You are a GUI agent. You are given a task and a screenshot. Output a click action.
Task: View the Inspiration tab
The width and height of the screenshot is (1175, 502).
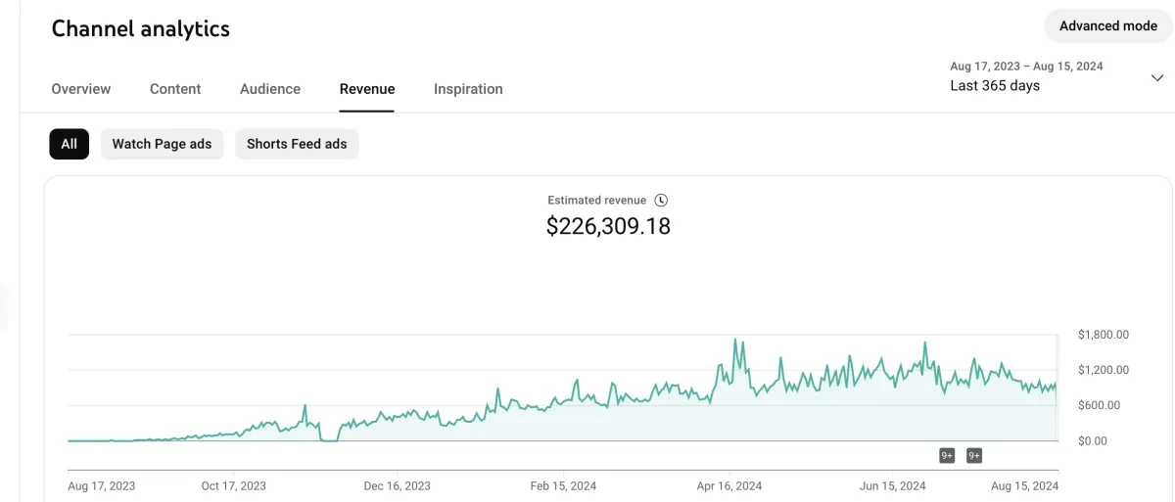point(468,89)
